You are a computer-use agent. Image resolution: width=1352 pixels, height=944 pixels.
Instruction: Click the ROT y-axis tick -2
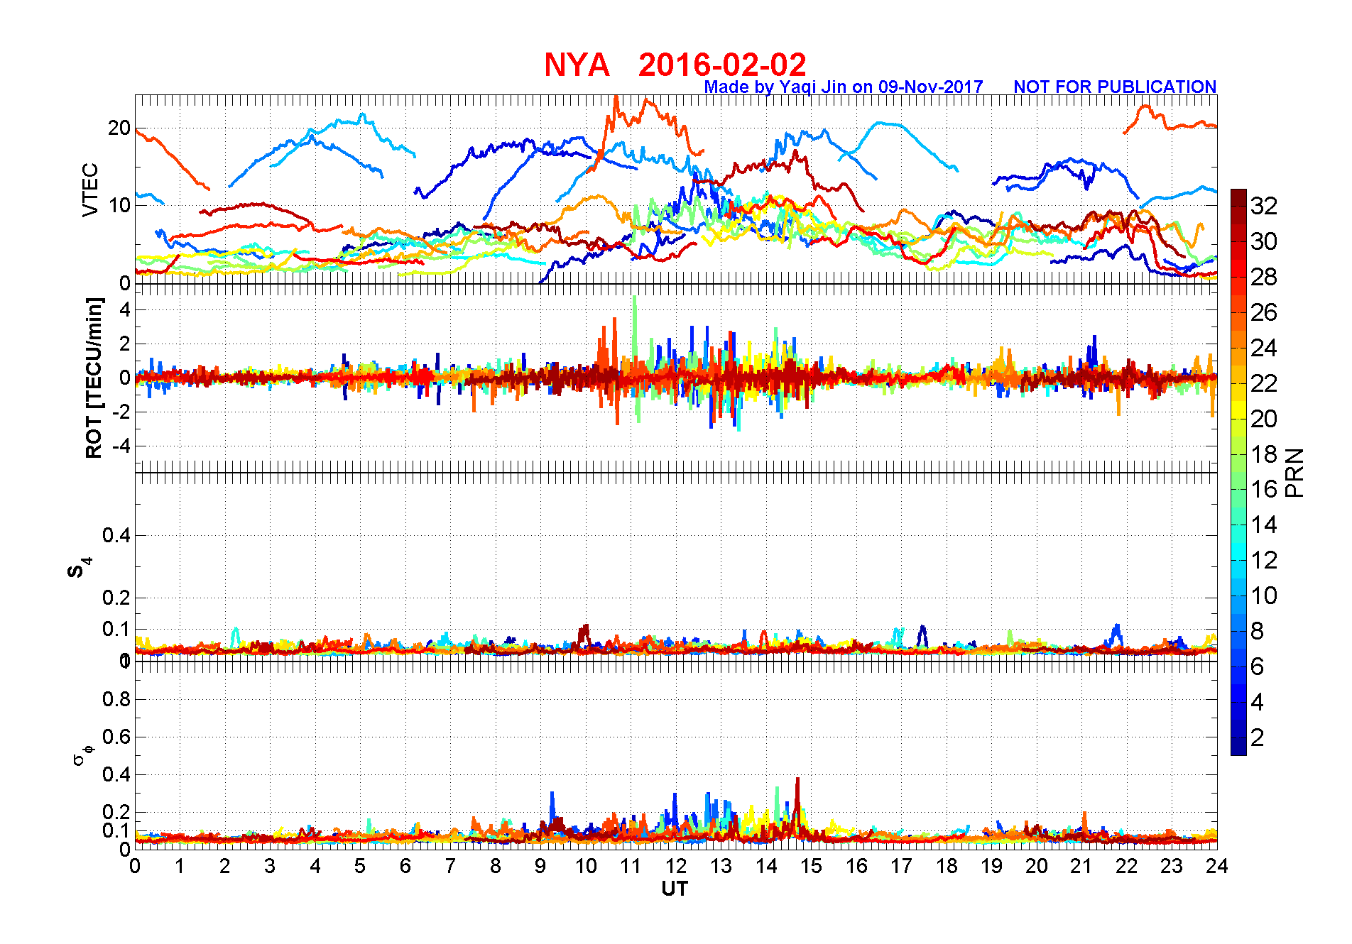click(121, 412)
